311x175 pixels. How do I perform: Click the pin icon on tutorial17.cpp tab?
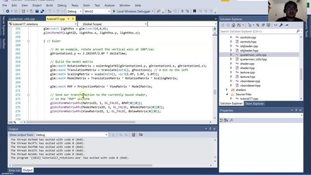(69, 19)
